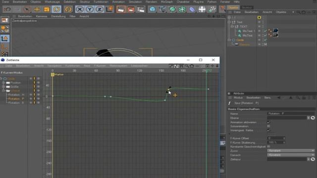Open the MoGraph menu
The width and height of the screenshot is (317, 178).
coord(167,2)
